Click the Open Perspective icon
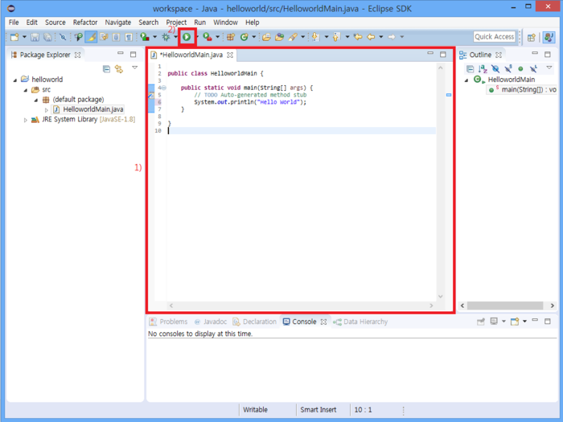 tap(532, 37)
